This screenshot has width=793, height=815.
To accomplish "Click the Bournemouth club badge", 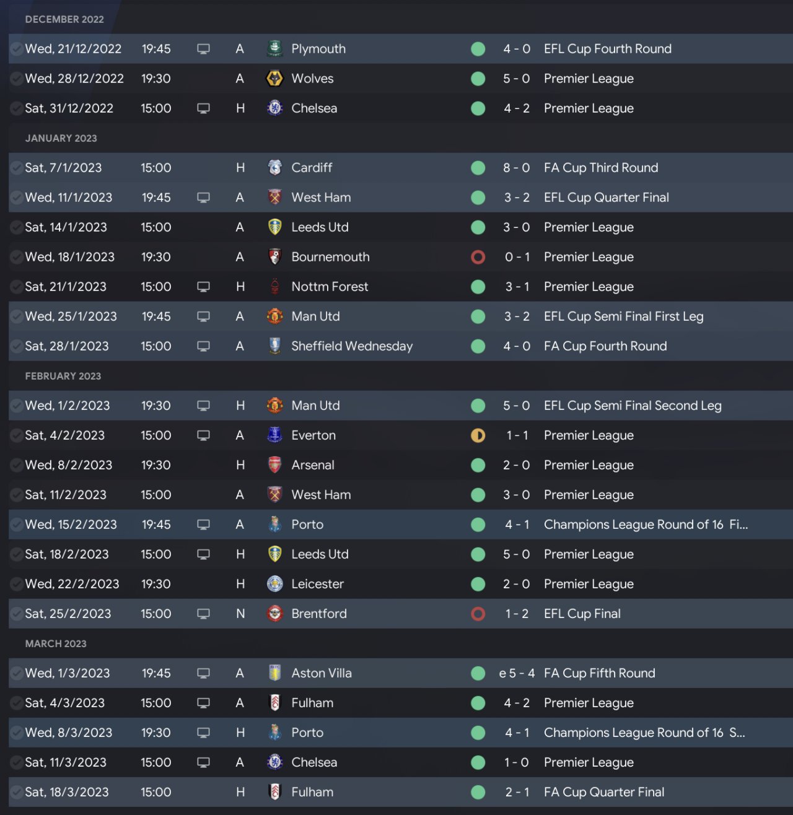I will tap(274, 257).
